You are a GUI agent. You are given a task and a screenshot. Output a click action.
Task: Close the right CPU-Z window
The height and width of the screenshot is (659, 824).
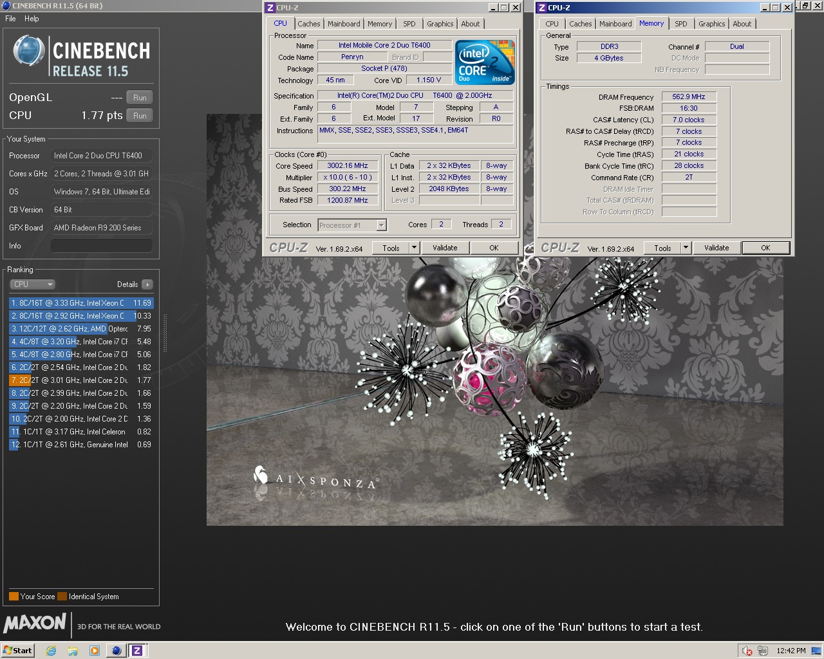click(x=787, y=8)
